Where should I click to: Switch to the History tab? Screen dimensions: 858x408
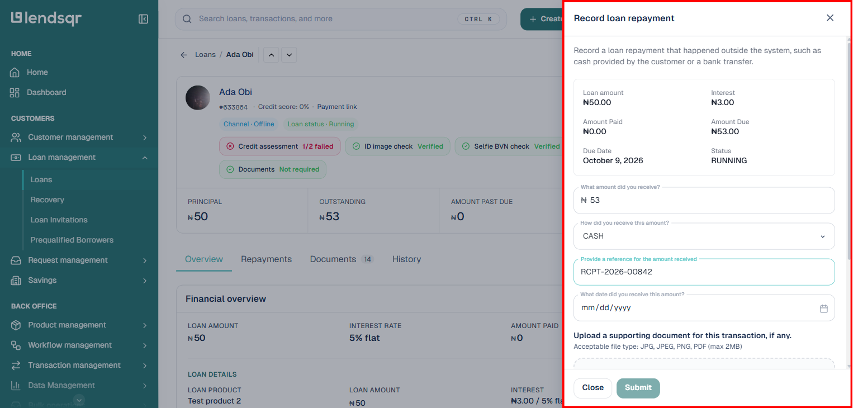click(406, 259)
